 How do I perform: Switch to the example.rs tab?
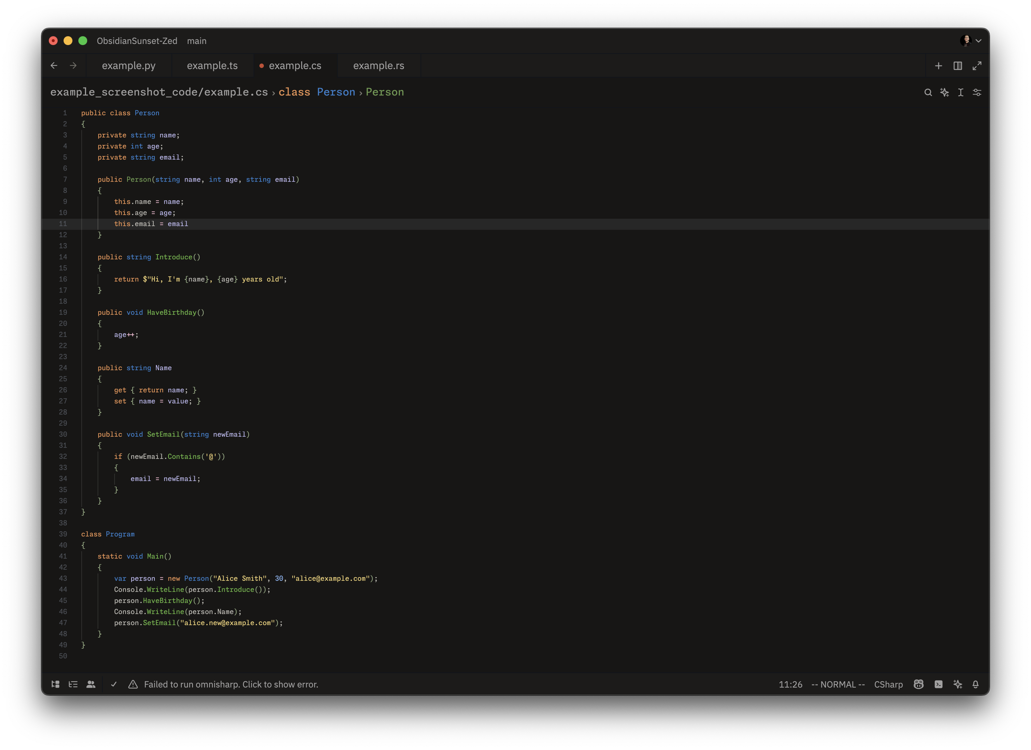[379, 65]
